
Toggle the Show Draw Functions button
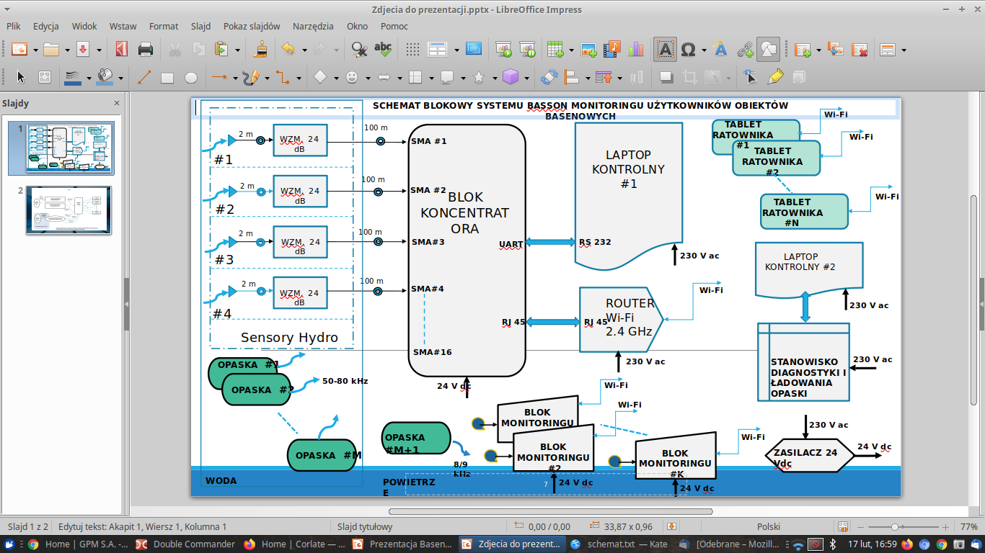768,50
